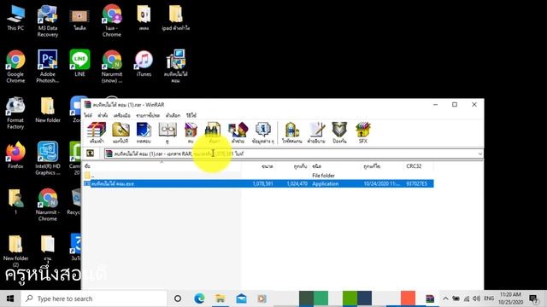Select the iTunes desktop shortcut
Screen dimensions: 547x307
point(144,63)
